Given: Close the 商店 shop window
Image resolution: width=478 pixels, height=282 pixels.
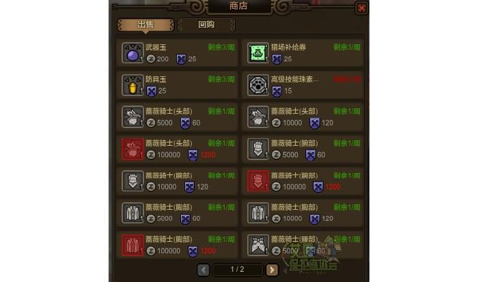Looking at the screenshot, I should 361,8.
